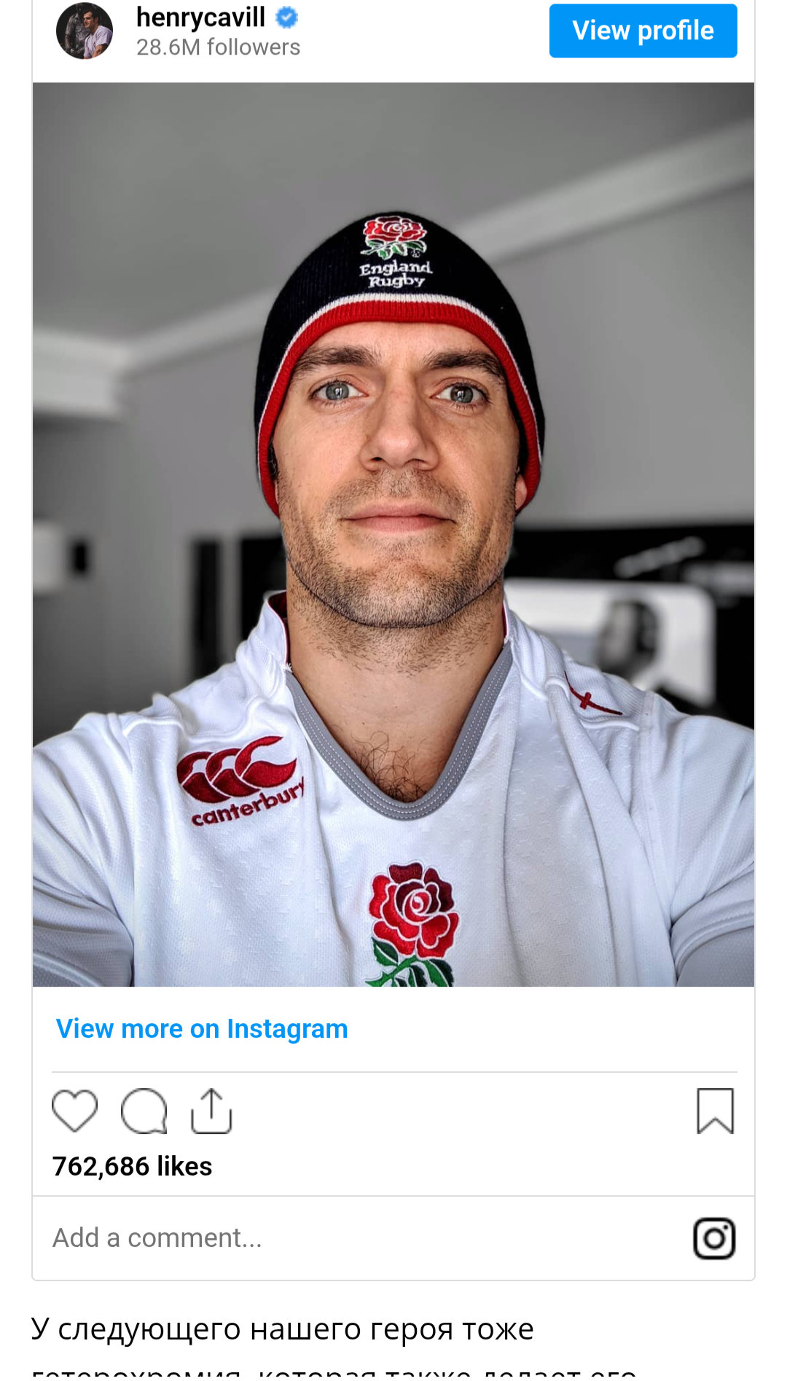
Task: Click the partially visible second line of Russian text
Action: (335, 1372)
